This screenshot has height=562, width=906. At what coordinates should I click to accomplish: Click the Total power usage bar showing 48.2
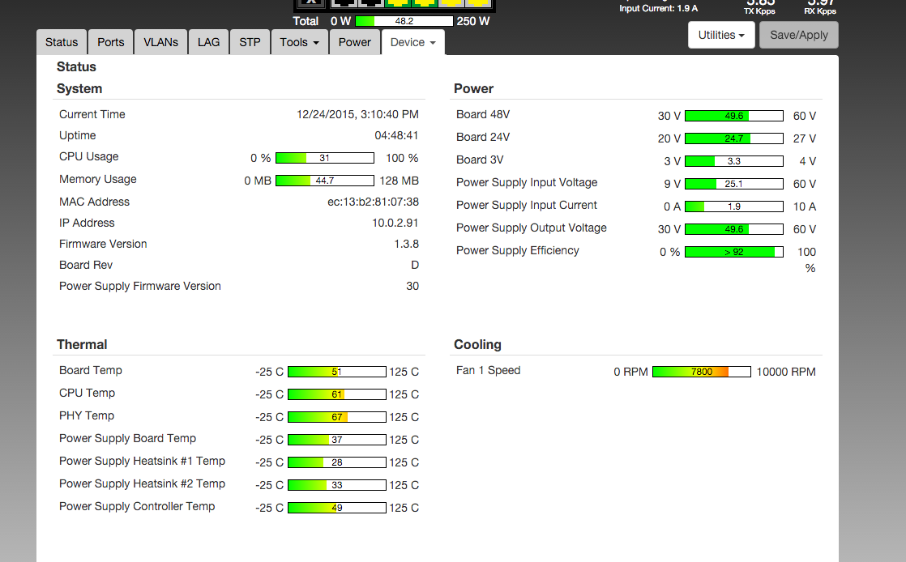coord(404,21)
